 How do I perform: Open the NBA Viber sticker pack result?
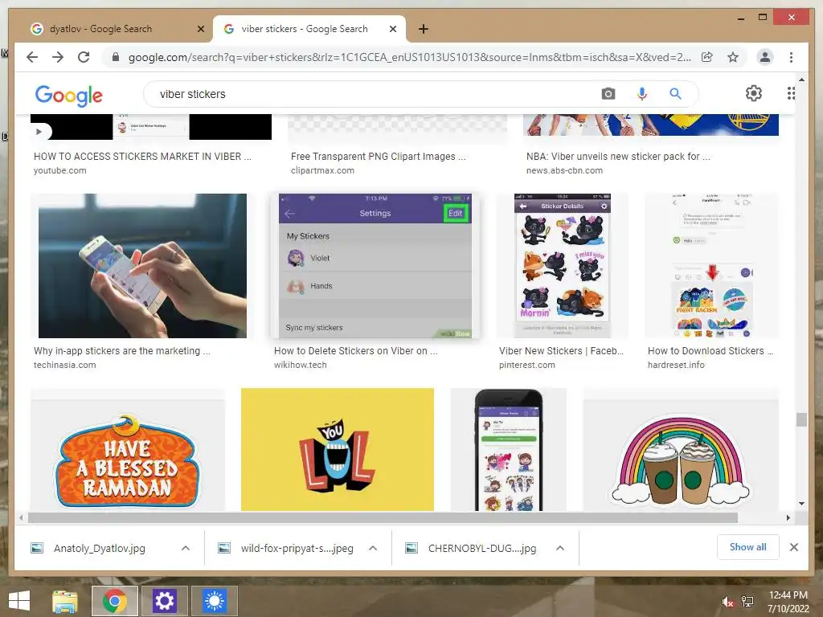(618, 157)
